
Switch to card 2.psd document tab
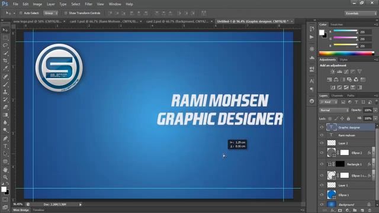(178, 21)
